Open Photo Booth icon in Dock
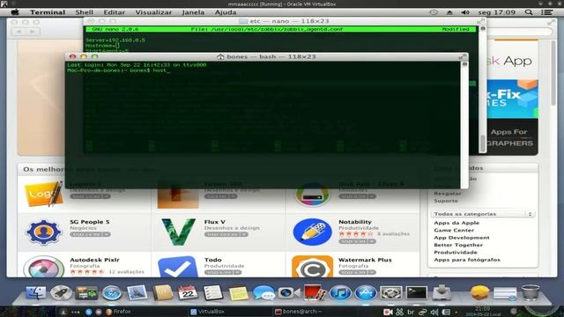Image resolution: width=564 pixels, height=317 pixels. click(x=315, y=293)
